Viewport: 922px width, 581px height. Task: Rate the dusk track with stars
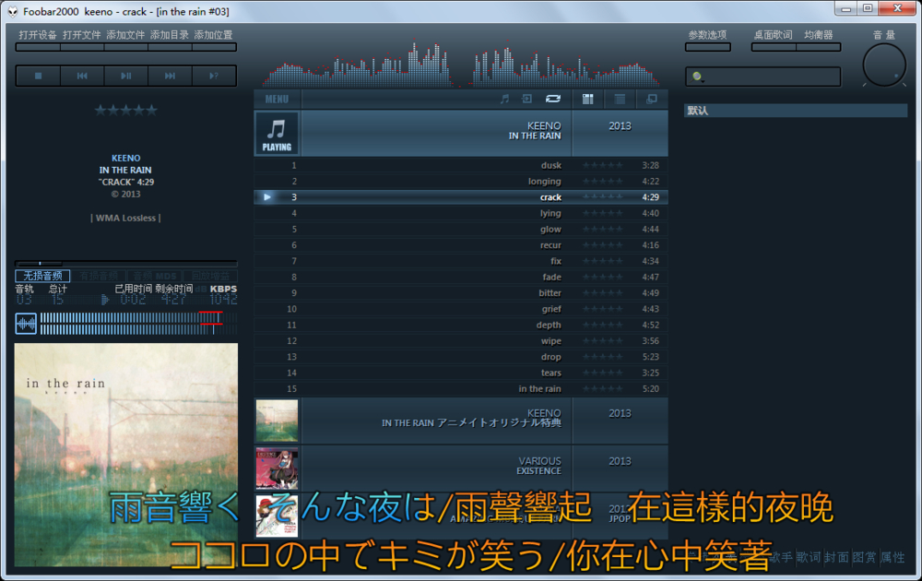602,165
